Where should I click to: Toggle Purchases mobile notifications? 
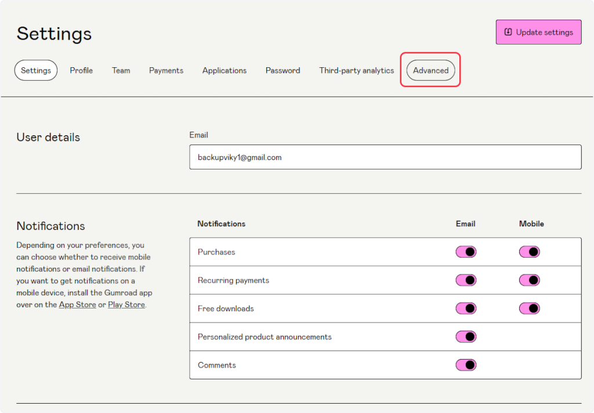[529, 252]
